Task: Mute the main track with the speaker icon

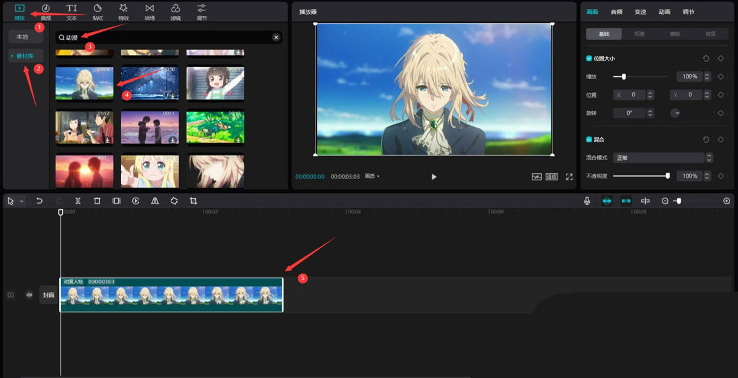Action: point(29,295)
